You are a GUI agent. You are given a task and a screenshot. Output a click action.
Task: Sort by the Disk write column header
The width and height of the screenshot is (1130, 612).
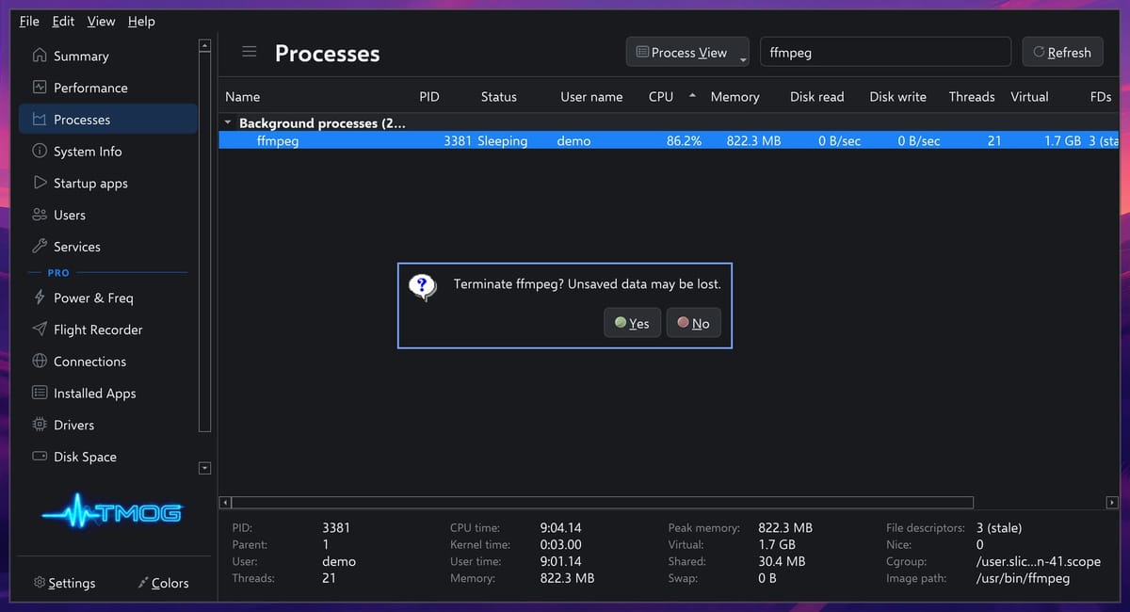[897, 96]
